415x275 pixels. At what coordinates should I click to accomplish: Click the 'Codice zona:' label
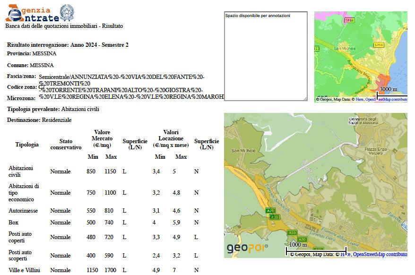click(22, 87)
